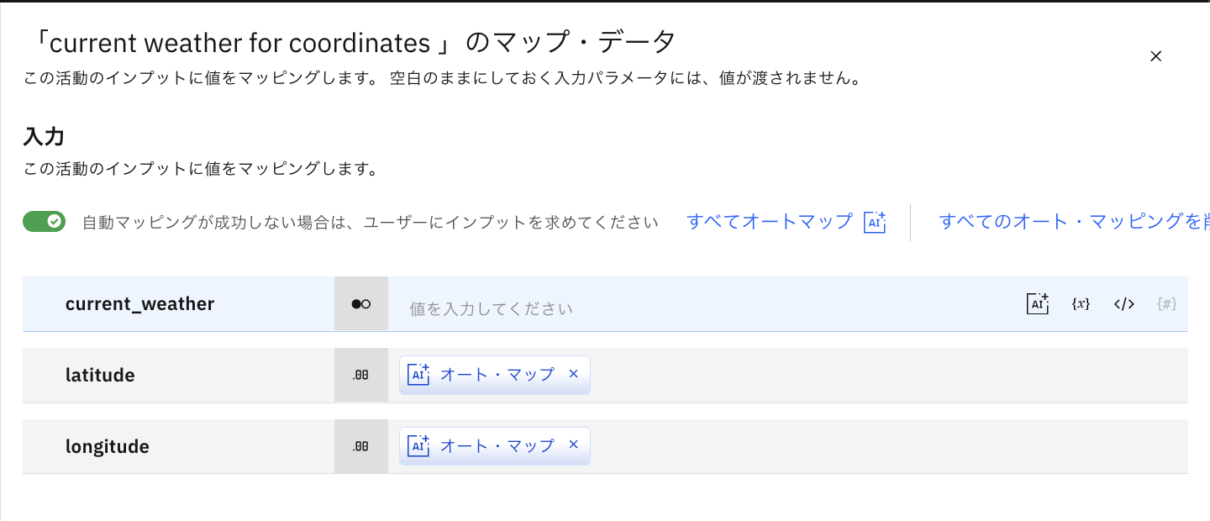This screenshot has width=1210, height=521.
Task: Click the すべてオートマップ link
Action: 770,222
